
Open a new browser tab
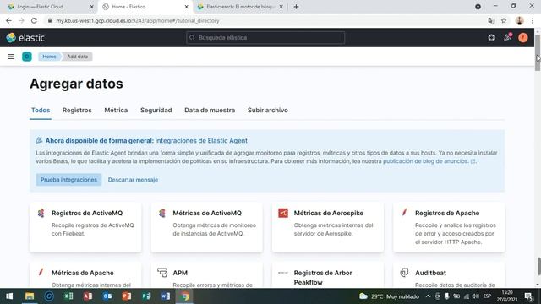(296, 7)
